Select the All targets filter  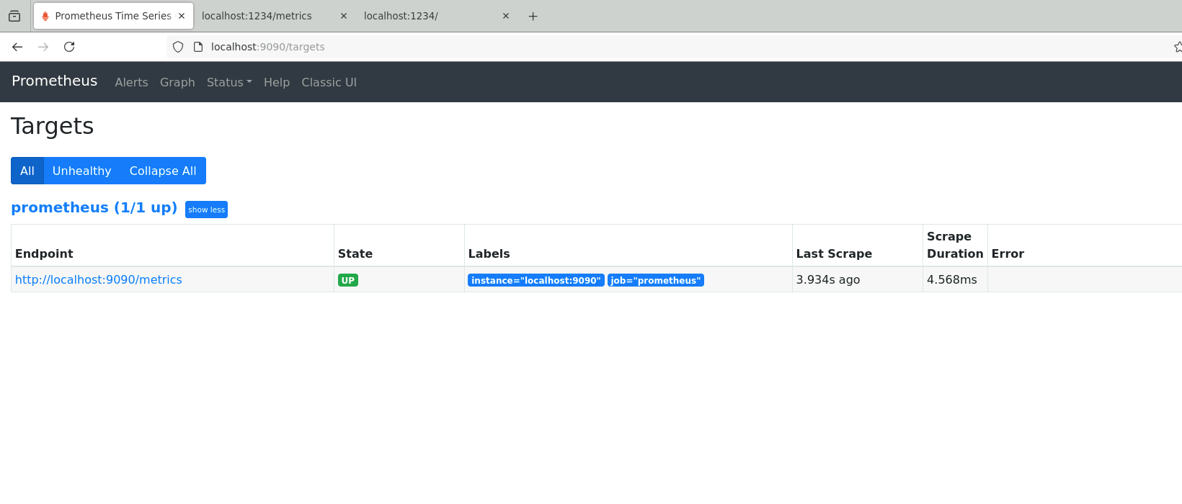coord(27,171)
